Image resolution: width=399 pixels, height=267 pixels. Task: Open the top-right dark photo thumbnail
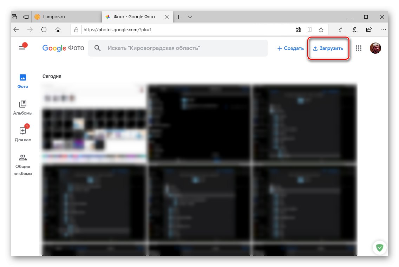click(305, 123)
